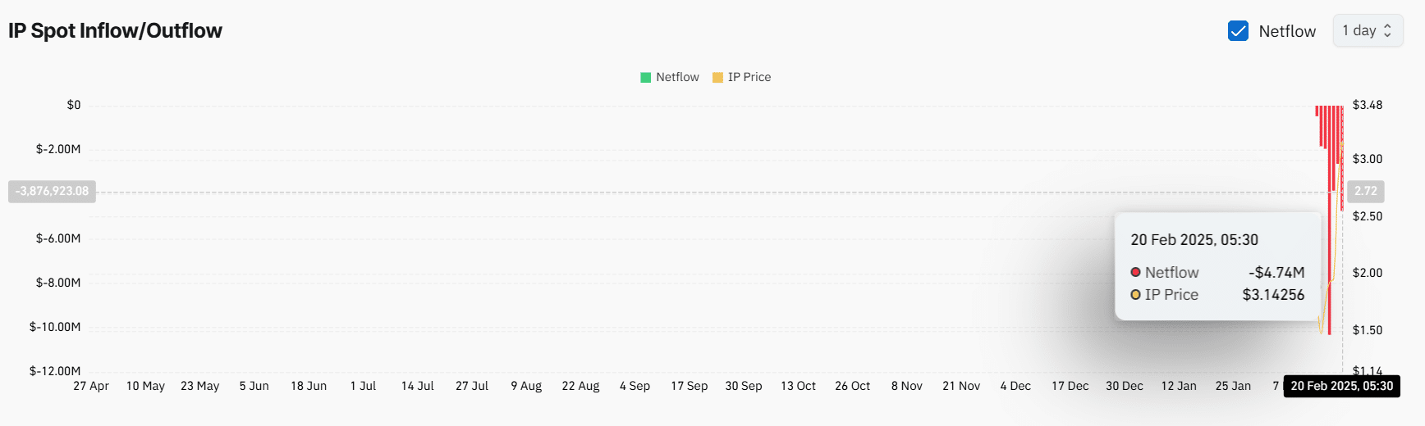Click the up-down chevron beside 1 day
This screenshot has width=1425, height=426.
click(1387, 30)
